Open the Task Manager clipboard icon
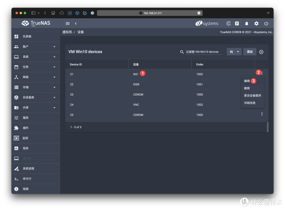Viewport: 285px width, 209px height. [x=237, y=23]
